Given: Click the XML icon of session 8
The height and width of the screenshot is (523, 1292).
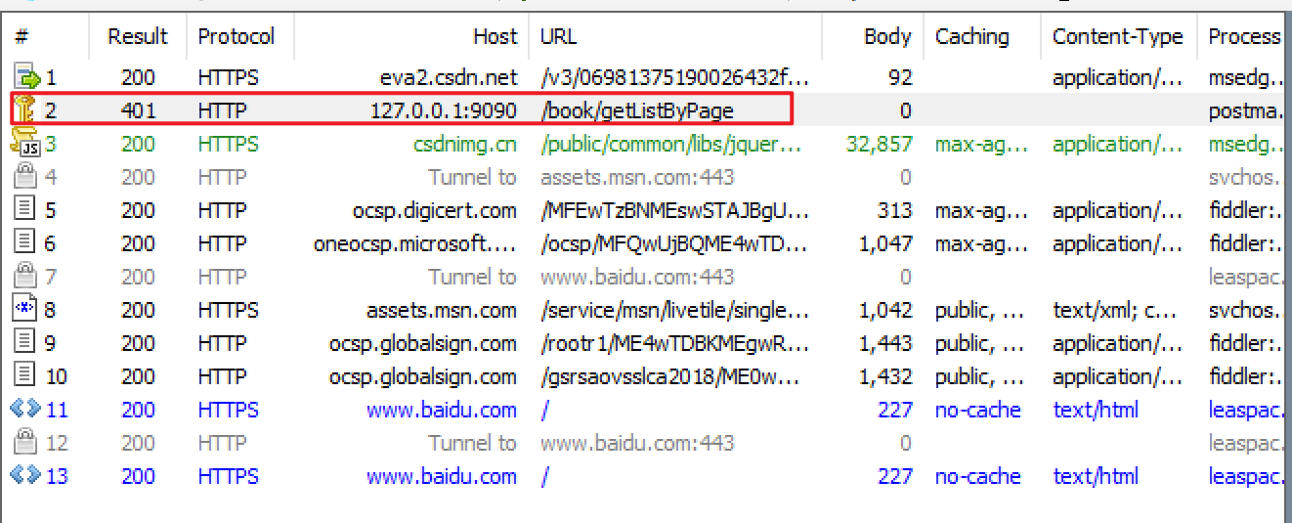Looking at the screenshot, I should point(25,310).
